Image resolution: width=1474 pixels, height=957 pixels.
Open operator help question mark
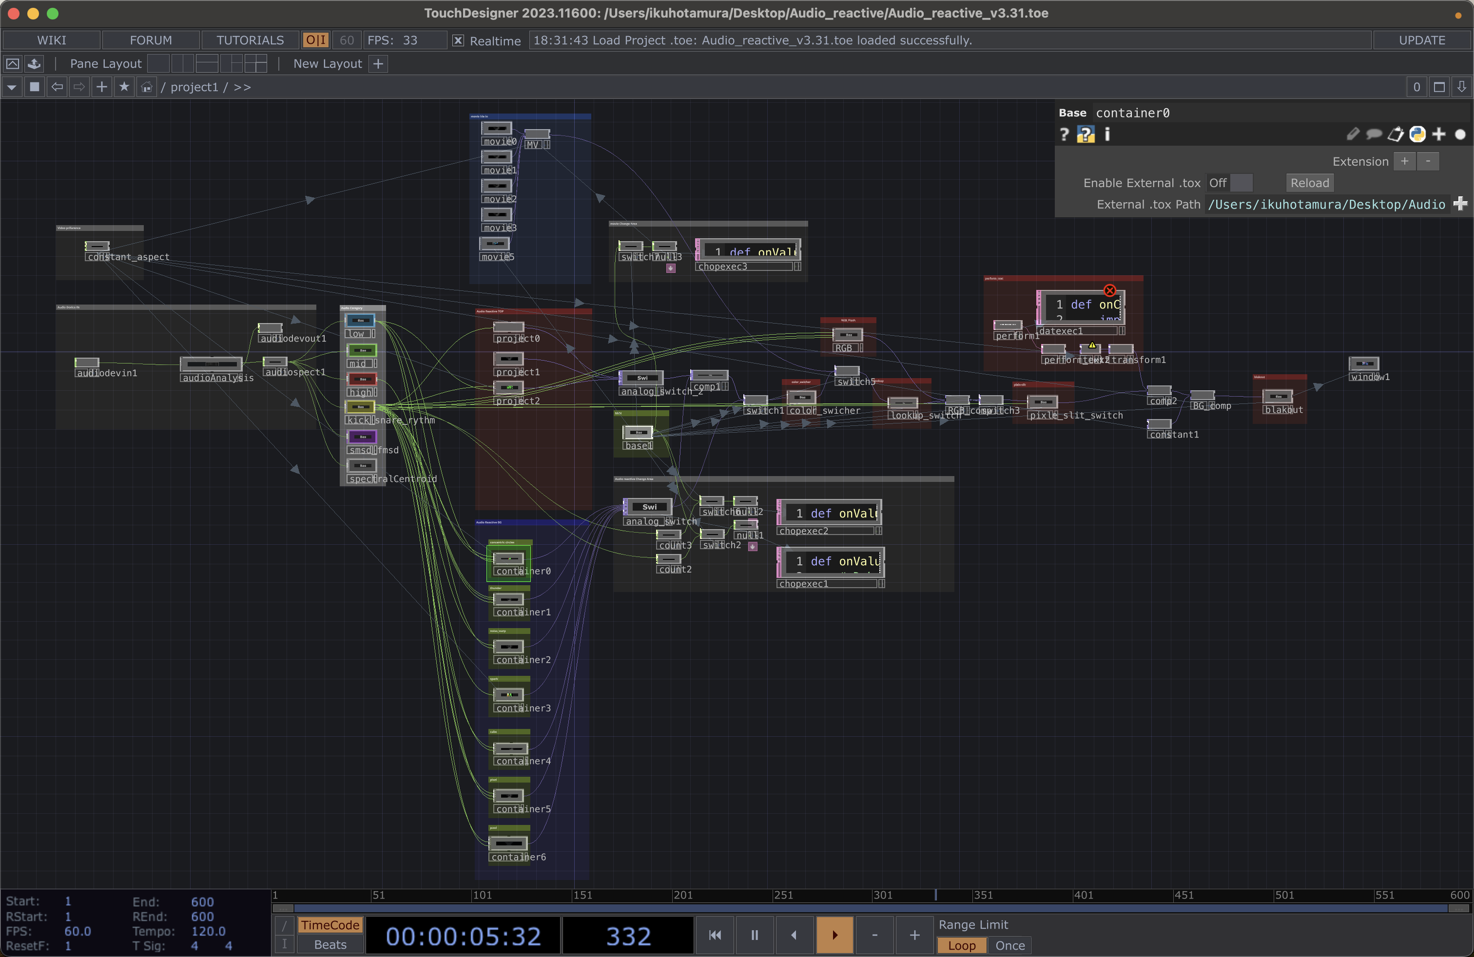point(1064,134)
